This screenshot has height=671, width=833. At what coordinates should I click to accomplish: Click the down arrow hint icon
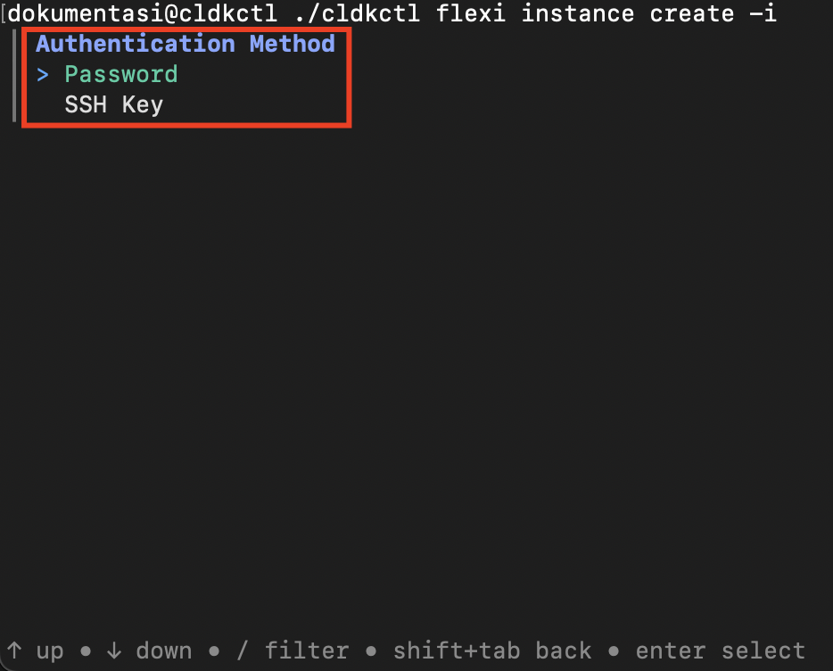tap(113, 650)
